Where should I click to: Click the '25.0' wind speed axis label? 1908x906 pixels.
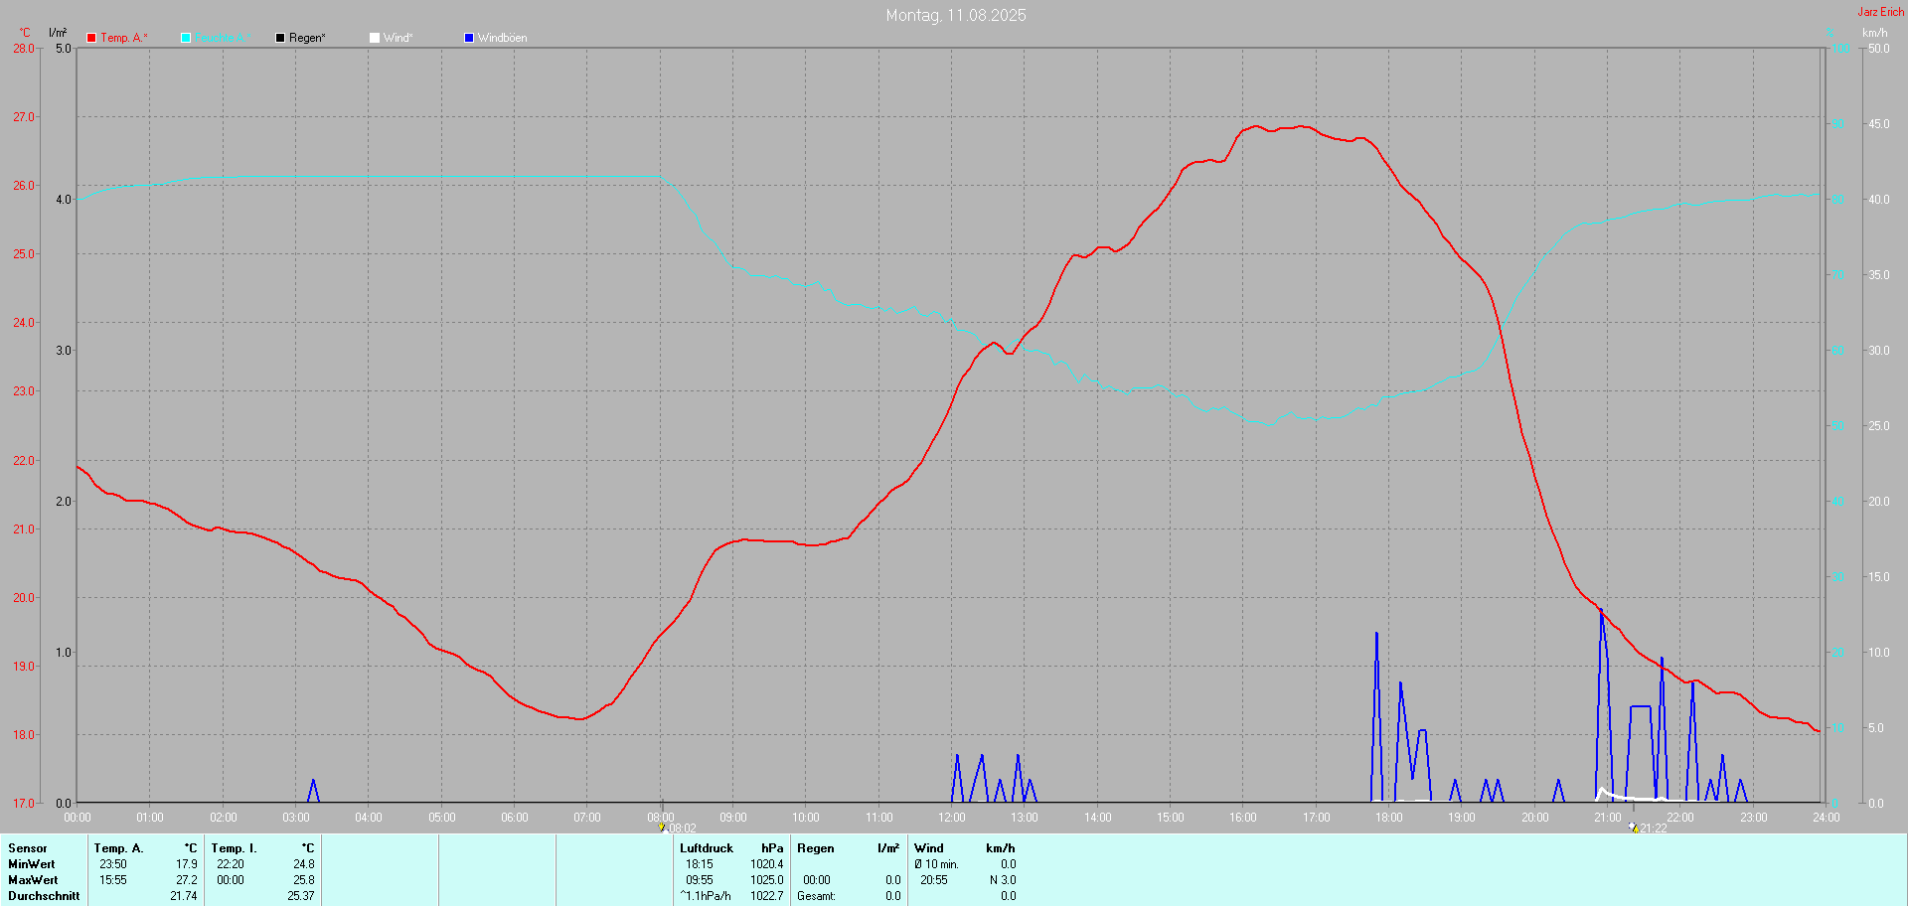pos(1879,426)
